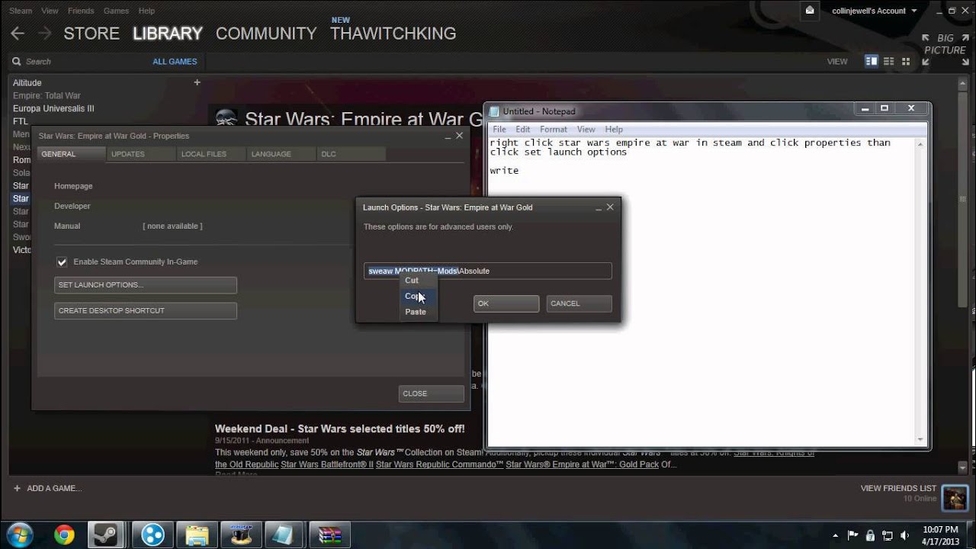Click CLOSE in Properties window
This screenshot has height=549, width=976.
(431, 393)
